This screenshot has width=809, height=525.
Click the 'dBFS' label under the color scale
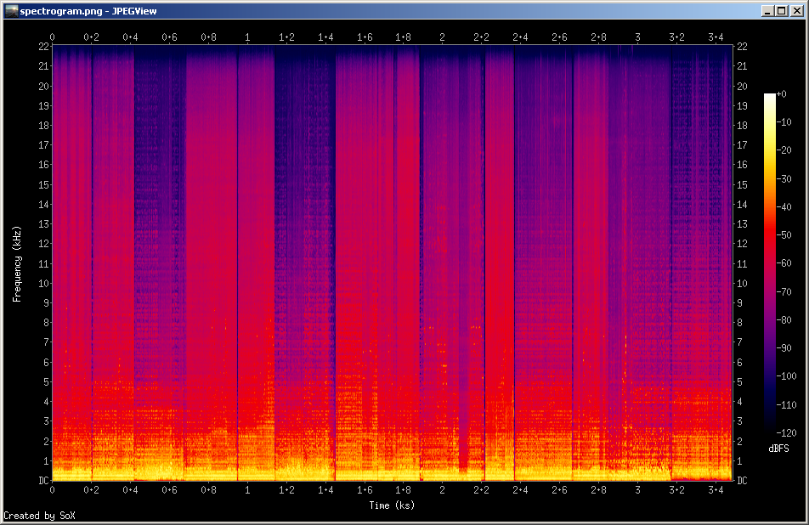point(779,448)
